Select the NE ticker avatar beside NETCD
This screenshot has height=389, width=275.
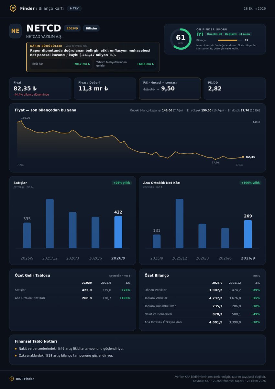coord(15,31)
